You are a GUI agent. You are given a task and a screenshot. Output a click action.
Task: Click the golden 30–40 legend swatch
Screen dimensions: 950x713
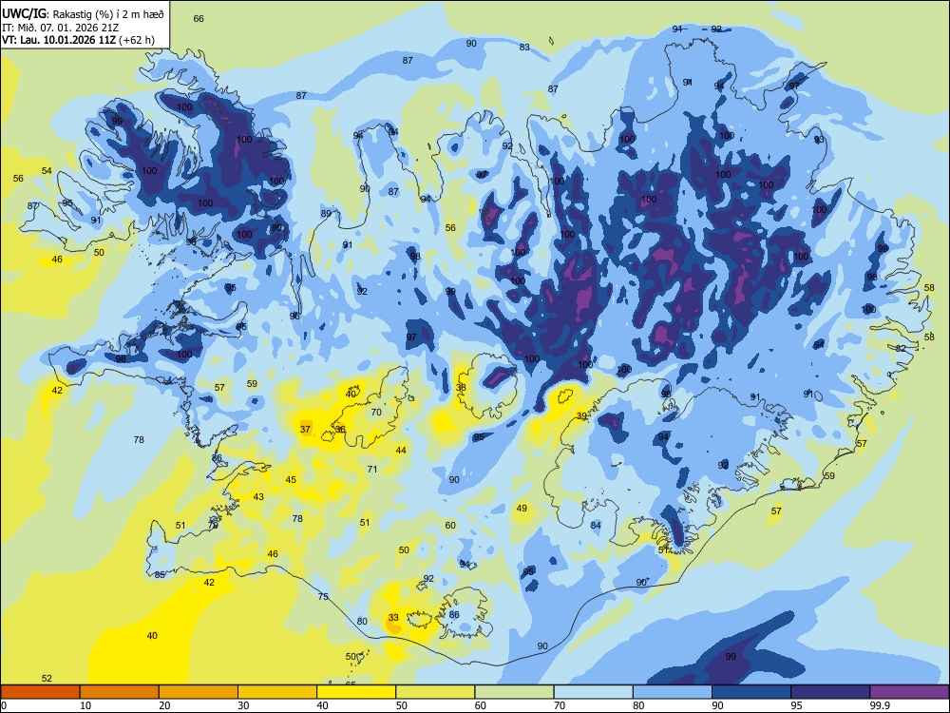[x=277, y=692]
